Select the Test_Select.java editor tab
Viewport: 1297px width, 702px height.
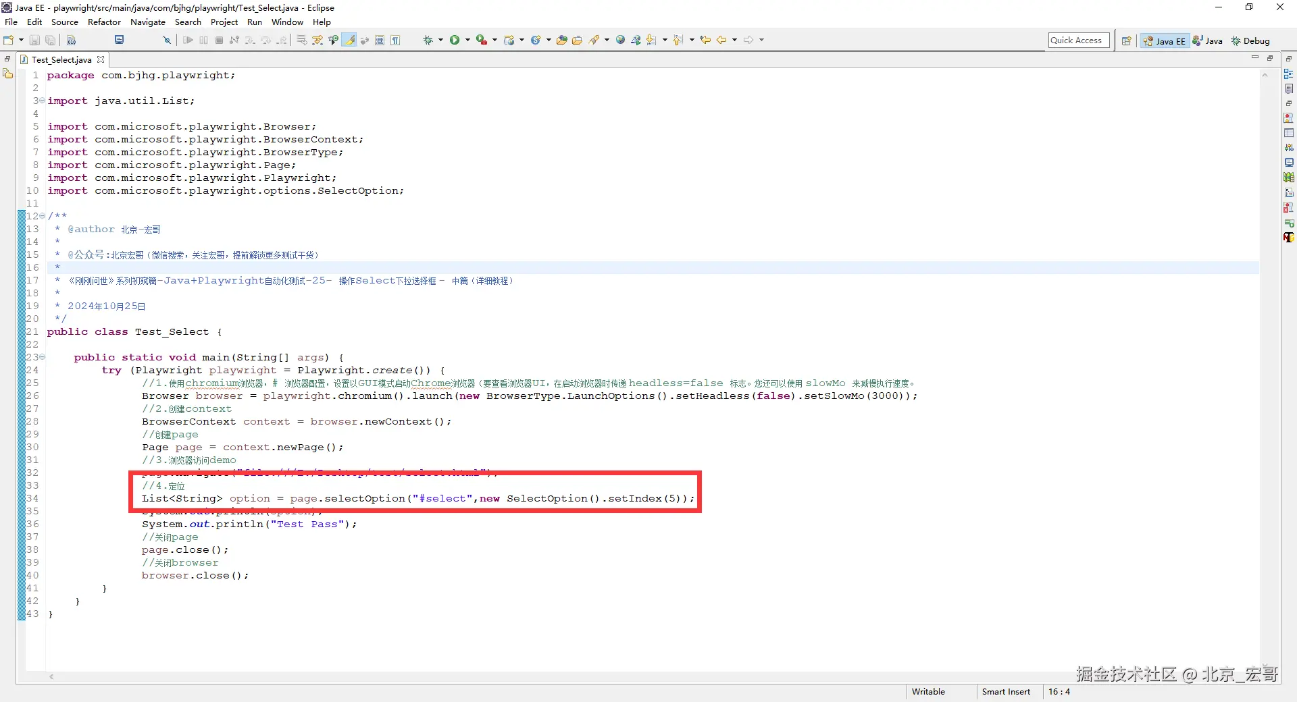pyautogui.click(x=61, y=60)
